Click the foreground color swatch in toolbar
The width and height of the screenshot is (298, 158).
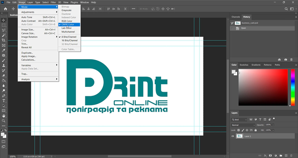tap(3, 134)
